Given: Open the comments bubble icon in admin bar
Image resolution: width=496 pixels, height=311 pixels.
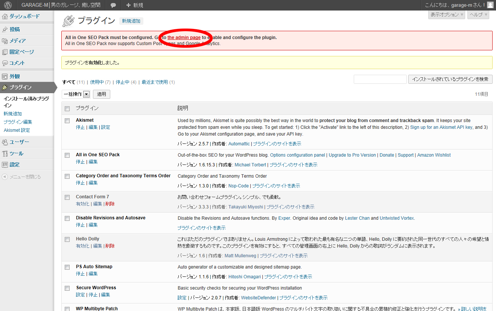Looking at the screenshot, I should coord(113,5).
